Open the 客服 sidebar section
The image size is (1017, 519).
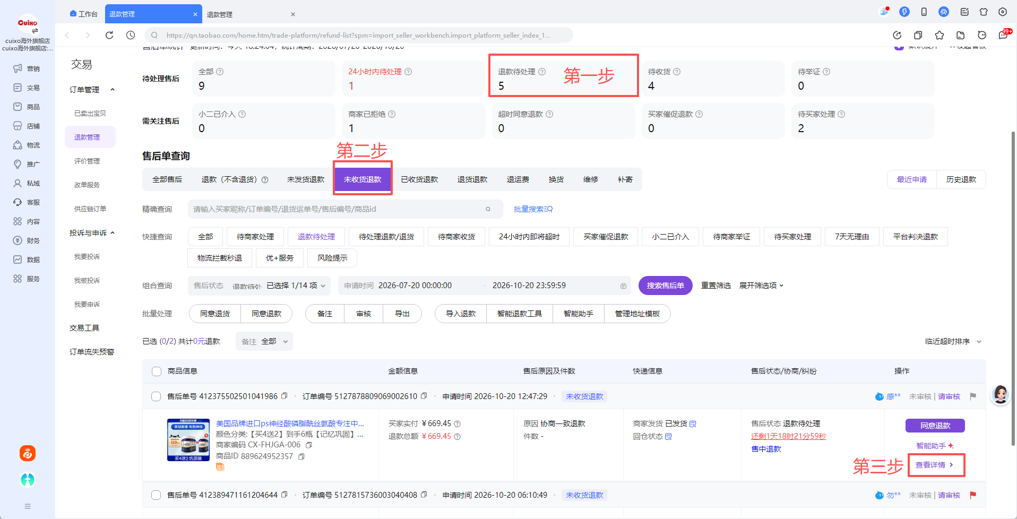27,202
